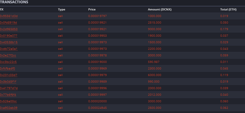Select amount 2012.000

point(154,95)
